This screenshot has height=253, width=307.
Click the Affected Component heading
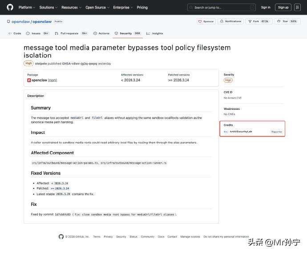point(52,153)
